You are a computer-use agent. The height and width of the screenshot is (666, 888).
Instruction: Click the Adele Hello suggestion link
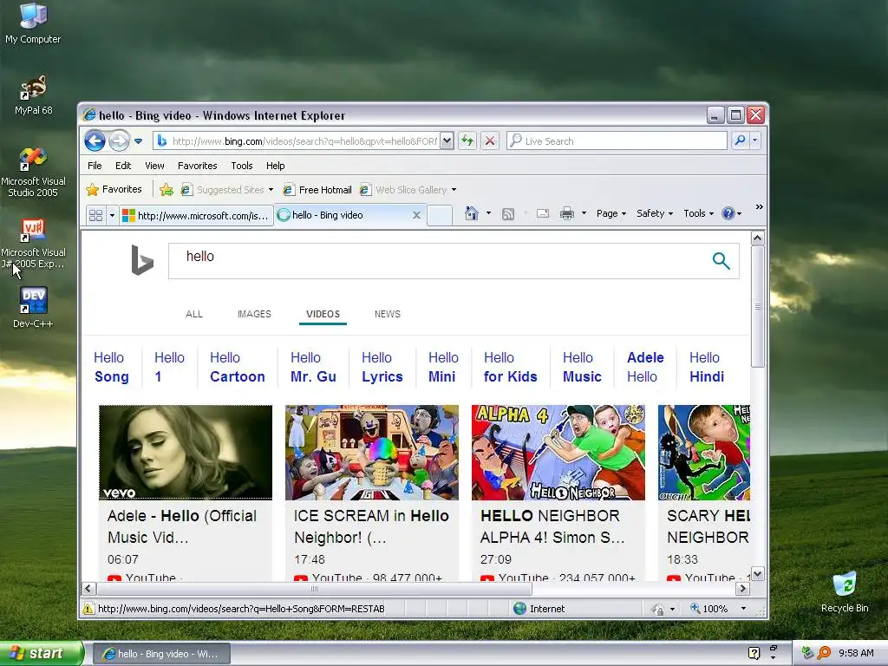645,367
